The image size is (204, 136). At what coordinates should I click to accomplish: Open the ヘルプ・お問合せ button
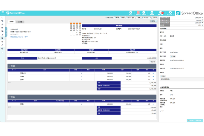click(x=194, y=120)
